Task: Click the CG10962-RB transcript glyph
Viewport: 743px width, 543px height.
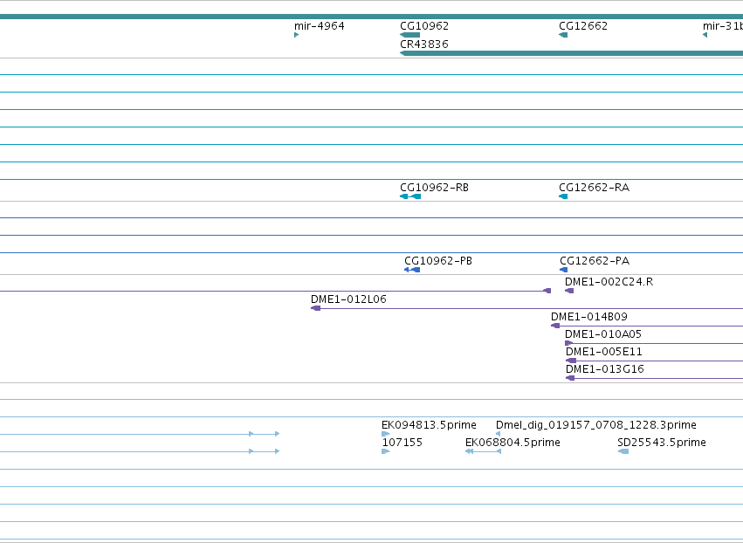Action: [410, 196]
